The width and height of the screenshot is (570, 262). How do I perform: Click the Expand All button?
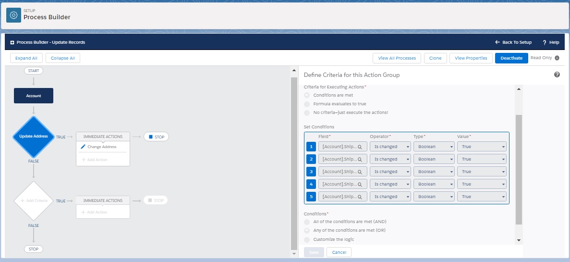click(26, 58)
